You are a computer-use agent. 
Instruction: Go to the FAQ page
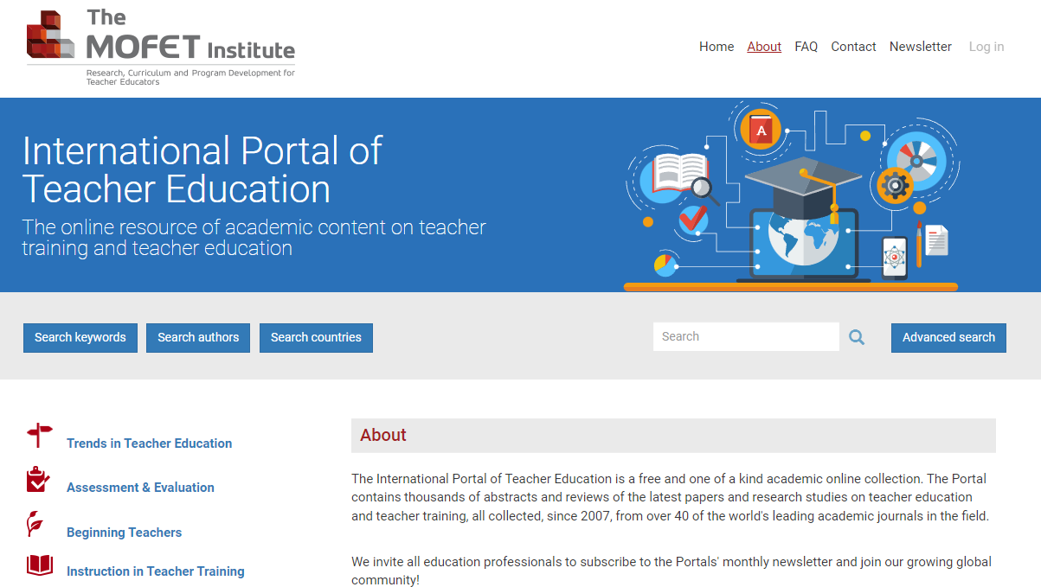(x=806, y=47)
